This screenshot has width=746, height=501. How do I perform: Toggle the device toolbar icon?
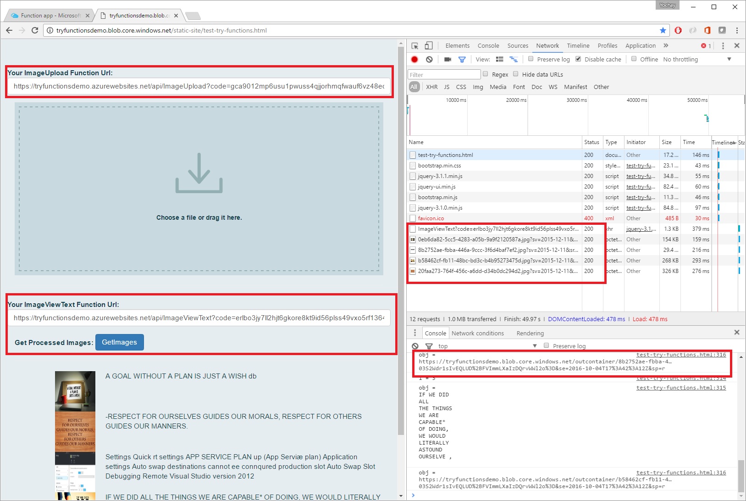click(x=429, y=46)
